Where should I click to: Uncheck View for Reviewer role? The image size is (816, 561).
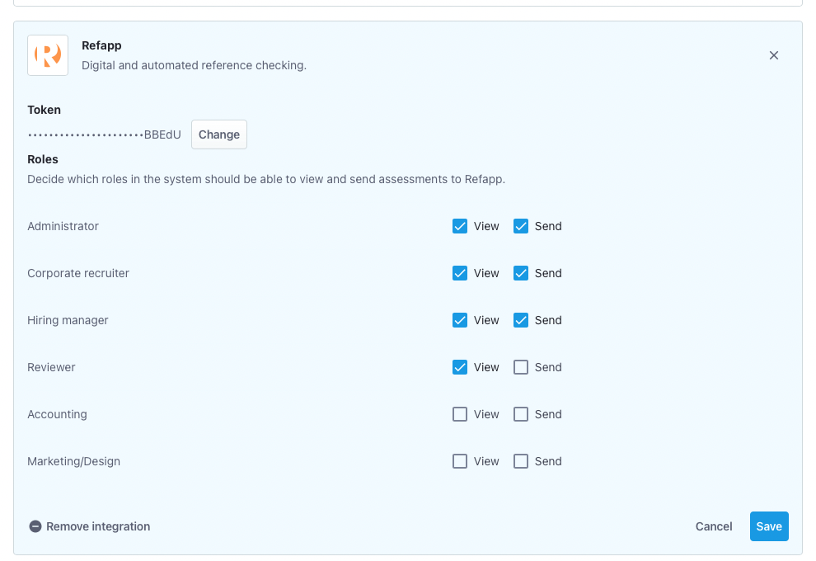[460, 367]
